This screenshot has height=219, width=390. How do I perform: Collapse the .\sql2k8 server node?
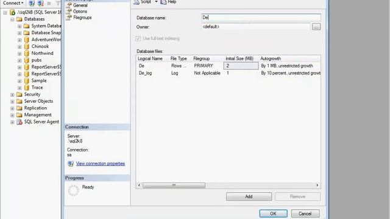coord(5,12)
